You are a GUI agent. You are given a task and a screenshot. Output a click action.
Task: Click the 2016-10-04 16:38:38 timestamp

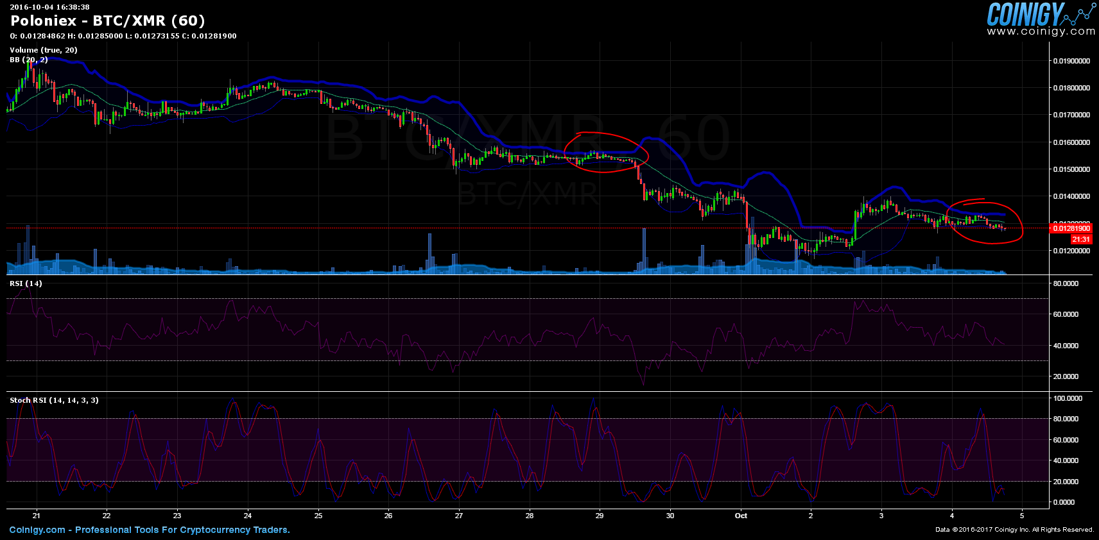coord(49,7)
